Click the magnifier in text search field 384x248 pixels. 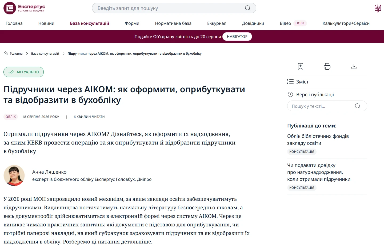coord(358,106)
